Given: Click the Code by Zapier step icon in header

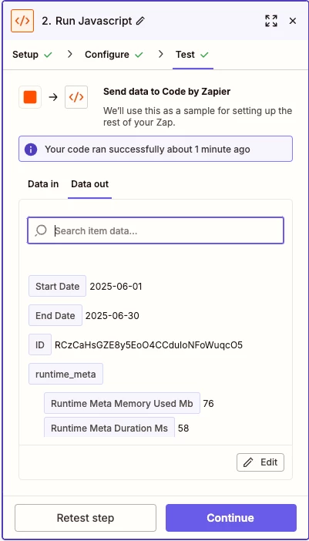Looking at the screenshot, I should (22, 21).
